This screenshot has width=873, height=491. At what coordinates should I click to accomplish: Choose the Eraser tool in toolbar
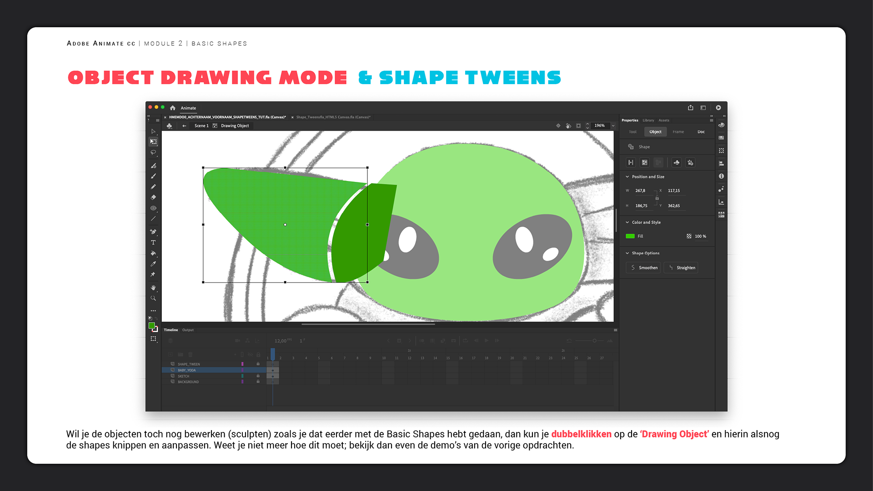(x=153, y=197)
